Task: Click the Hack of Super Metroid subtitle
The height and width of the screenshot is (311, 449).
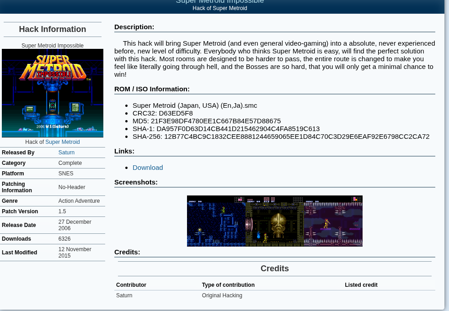Action: [x=220, y=8]
